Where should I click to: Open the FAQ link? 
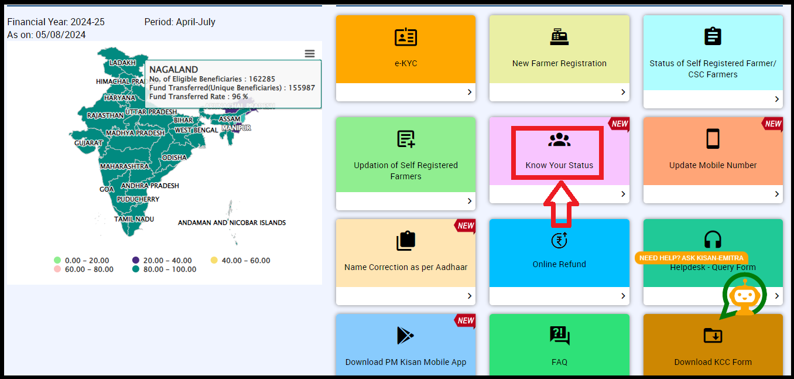tap(559, 362)
